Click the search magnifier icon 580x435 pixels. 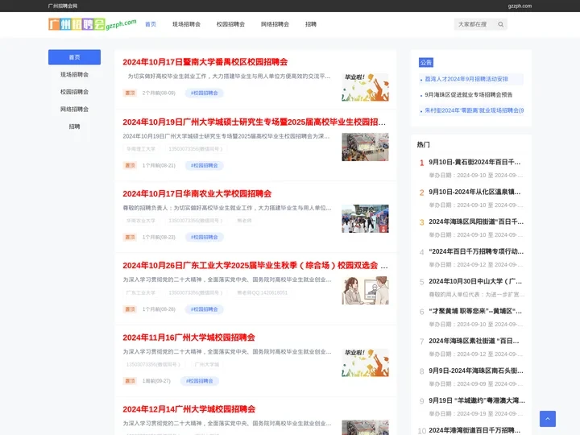click(500, 24)
